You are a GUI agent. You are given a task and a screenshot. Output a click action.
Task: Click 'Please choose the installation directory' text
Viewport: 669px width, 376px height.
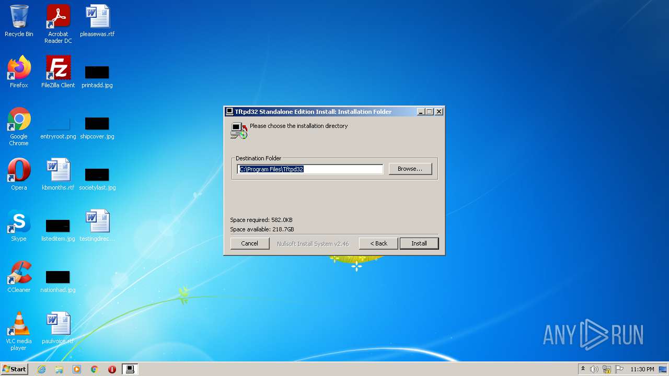(x=298, y=126)
